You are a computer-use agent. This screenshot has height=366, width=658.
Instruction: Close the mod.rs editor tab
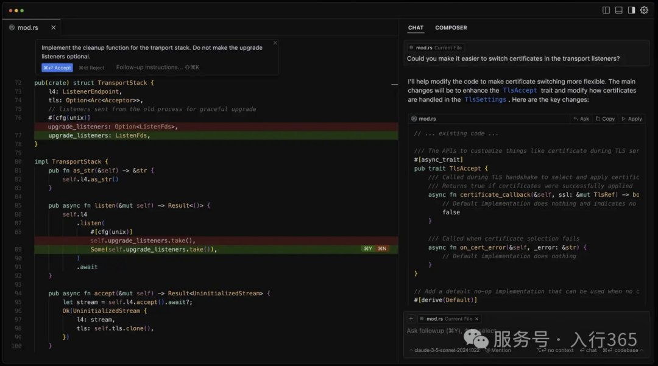tap(54, 27)
